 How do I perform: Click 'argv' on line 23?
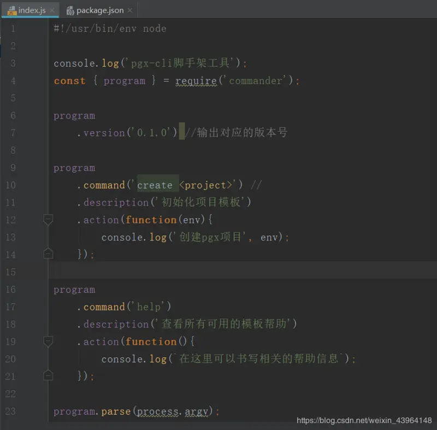[x=196, y=411]
